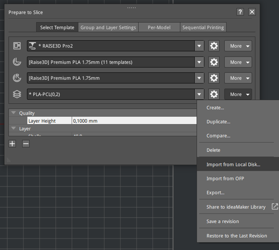Click the minus button to remove setting
This screenshot has width=279, height=250.
click(x=26, y=143)
